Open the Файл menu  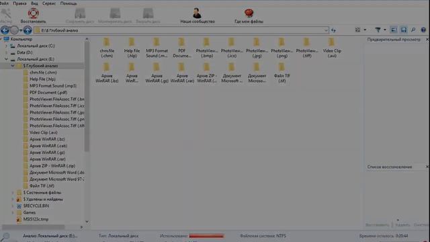(x=4, y=3)
